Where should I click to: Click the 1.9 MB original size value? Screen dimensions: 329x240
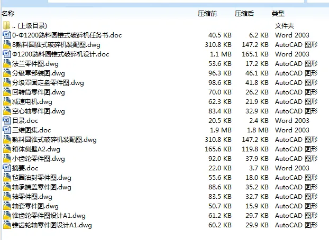tap(221, 130)
